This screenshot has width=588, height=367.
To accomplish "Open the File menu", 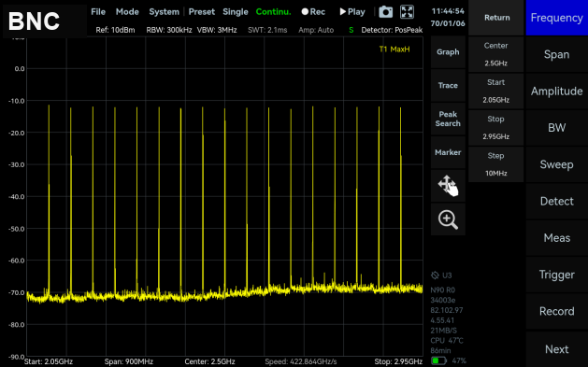I will click(x=98, y=12).
